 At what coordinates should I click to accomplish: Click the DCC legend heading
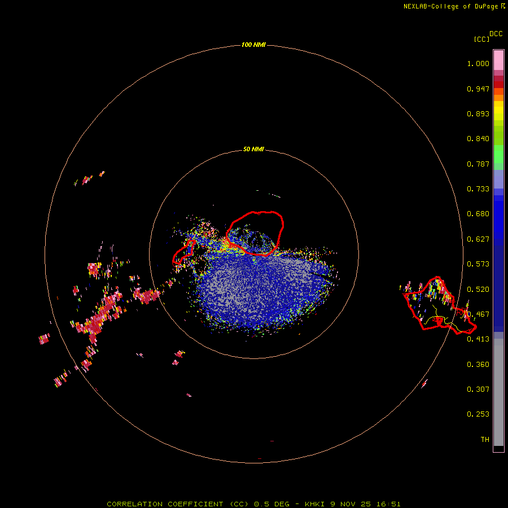coord(496,34)
